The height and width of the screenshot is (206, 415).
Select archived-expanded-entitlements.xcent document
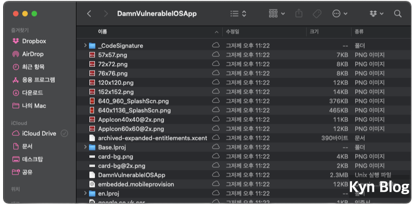pos(152,138)
